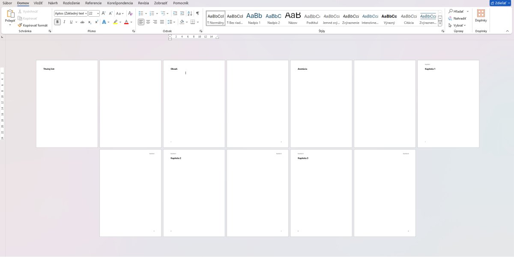This screenshot has height=257, width=514.
Task: Expand the styles gallery more arrow
Action: tap(440, 24)
